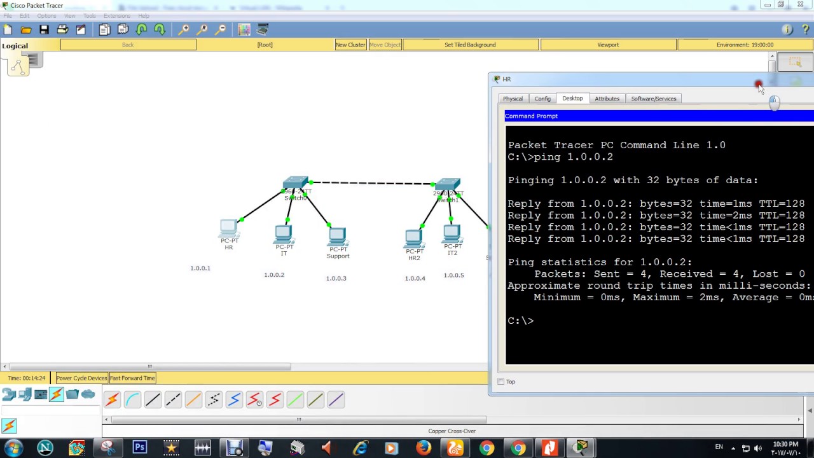Open the Extensions menu

coord(116,16)
